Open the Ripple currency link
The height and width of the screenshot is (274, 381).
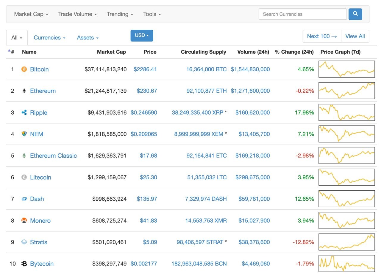(39, 113)
